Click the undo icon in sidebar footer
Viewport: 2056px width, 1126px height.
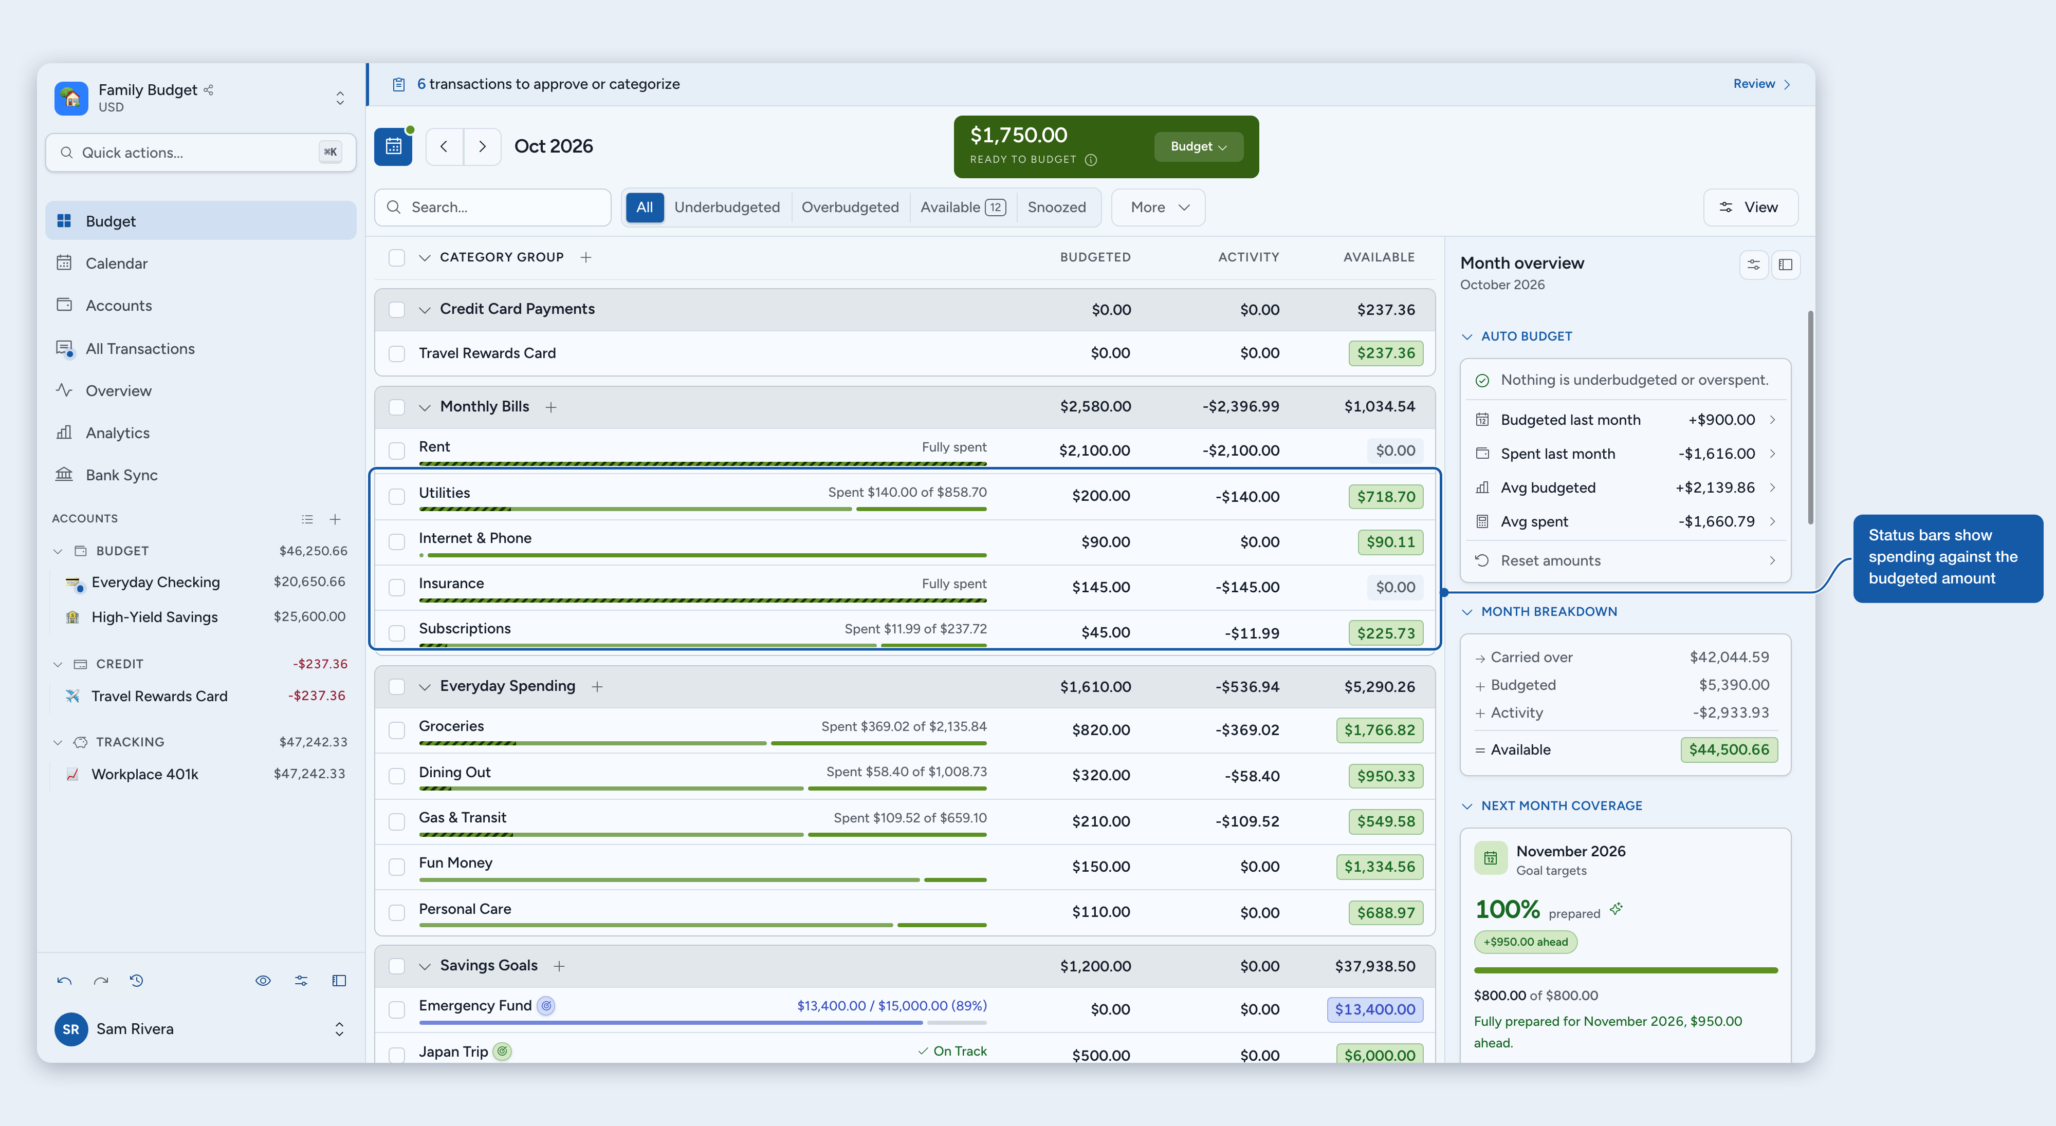click(x=65, y=981)
